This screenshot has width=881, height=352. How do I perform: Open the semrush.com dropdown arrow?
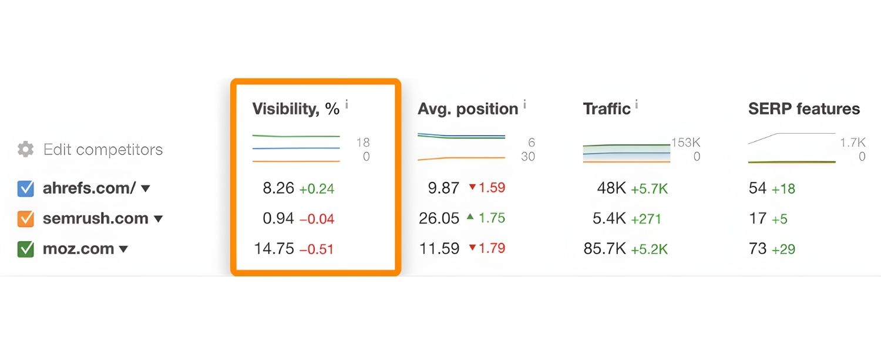[158, 219]
